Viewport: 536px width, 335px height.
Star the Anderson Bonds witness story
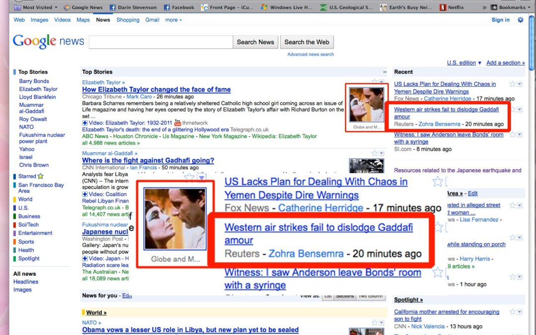[512, 134]
